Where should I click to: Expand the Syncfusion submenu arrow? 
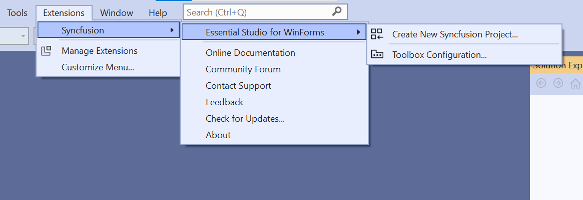click(x=172, y=30)
